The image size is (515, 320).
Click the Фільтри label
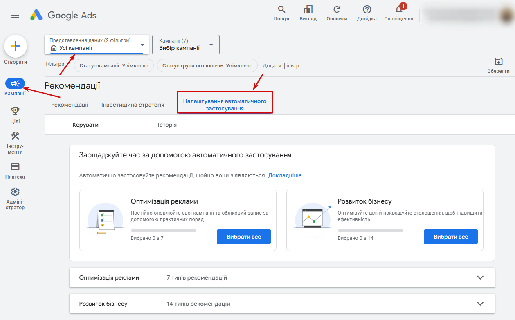[54, 64]
